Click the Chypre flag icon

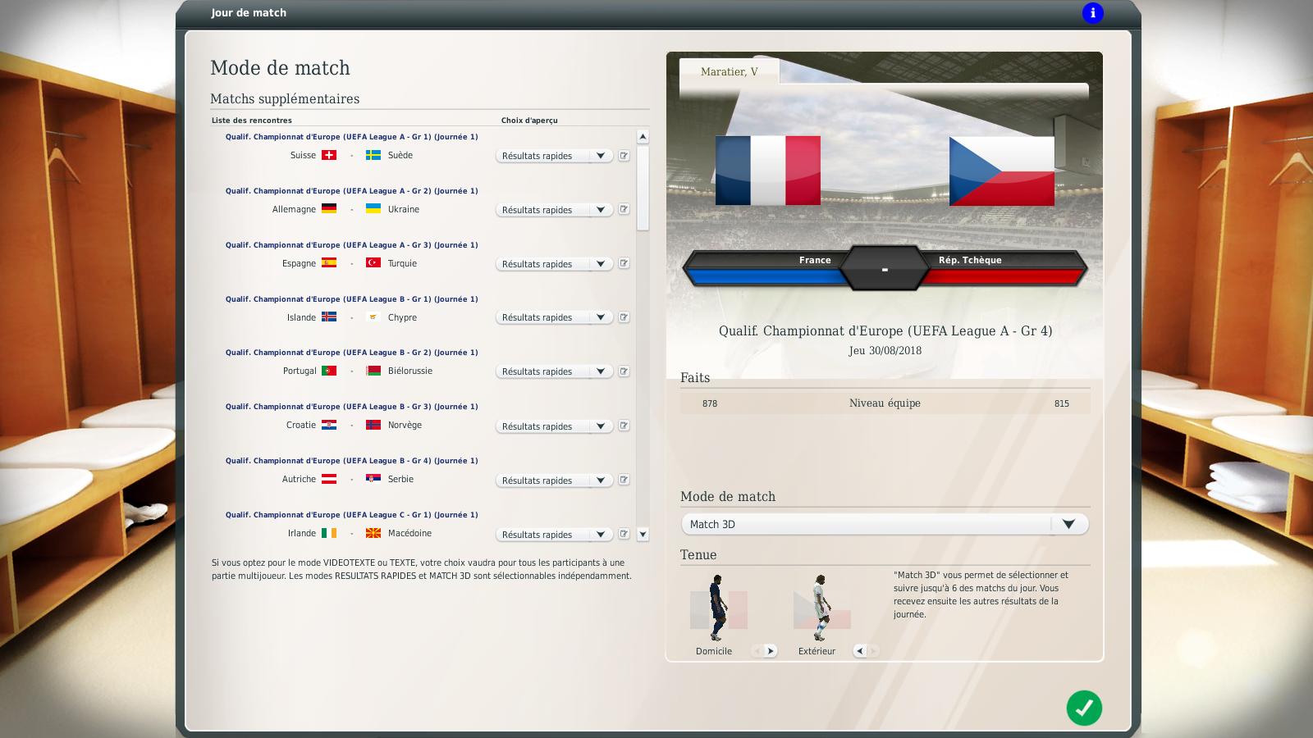pyautogui.click(x=373, y=317)
